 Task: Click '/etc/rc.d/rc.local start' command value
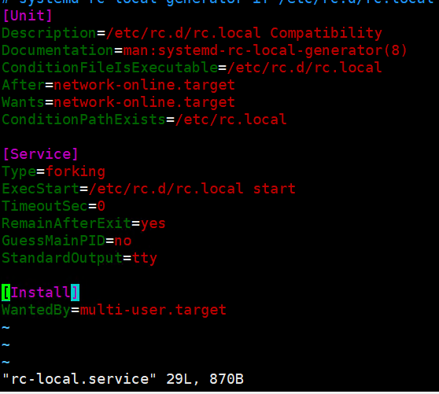[x=192, y=189]
